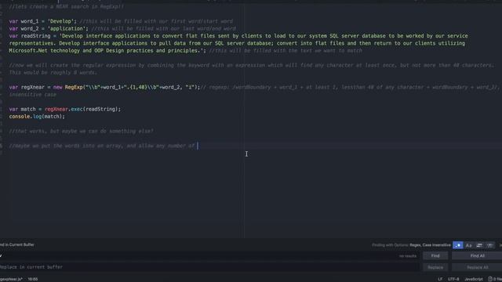Click console.log(match) line
The height and width of the screenshot is (282, 502).
(x=37, y=117)
